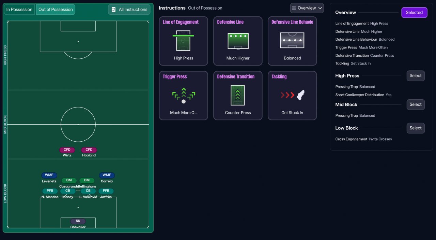This screenshot has height=240, width=436.
Task: Select the Levenets WMF player badge
Action: [x=49, y=175]
